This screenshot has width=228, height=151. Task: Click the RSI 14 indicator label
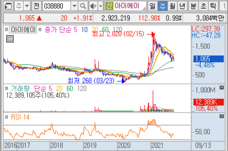20,117
